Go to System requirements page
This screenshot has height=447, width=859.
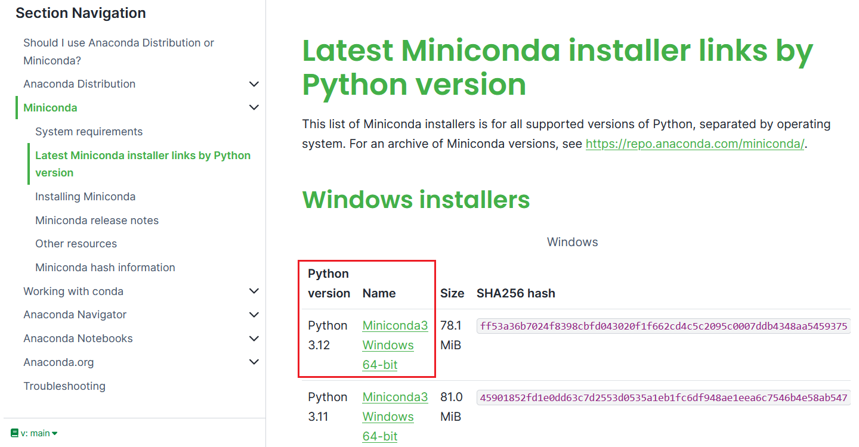89,132
